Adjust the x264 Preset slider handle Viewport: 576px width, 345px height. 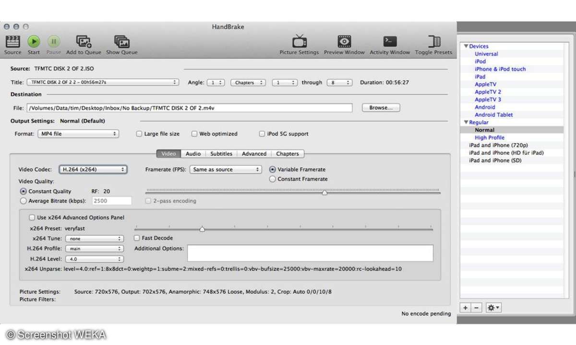[x=202, y=230]
